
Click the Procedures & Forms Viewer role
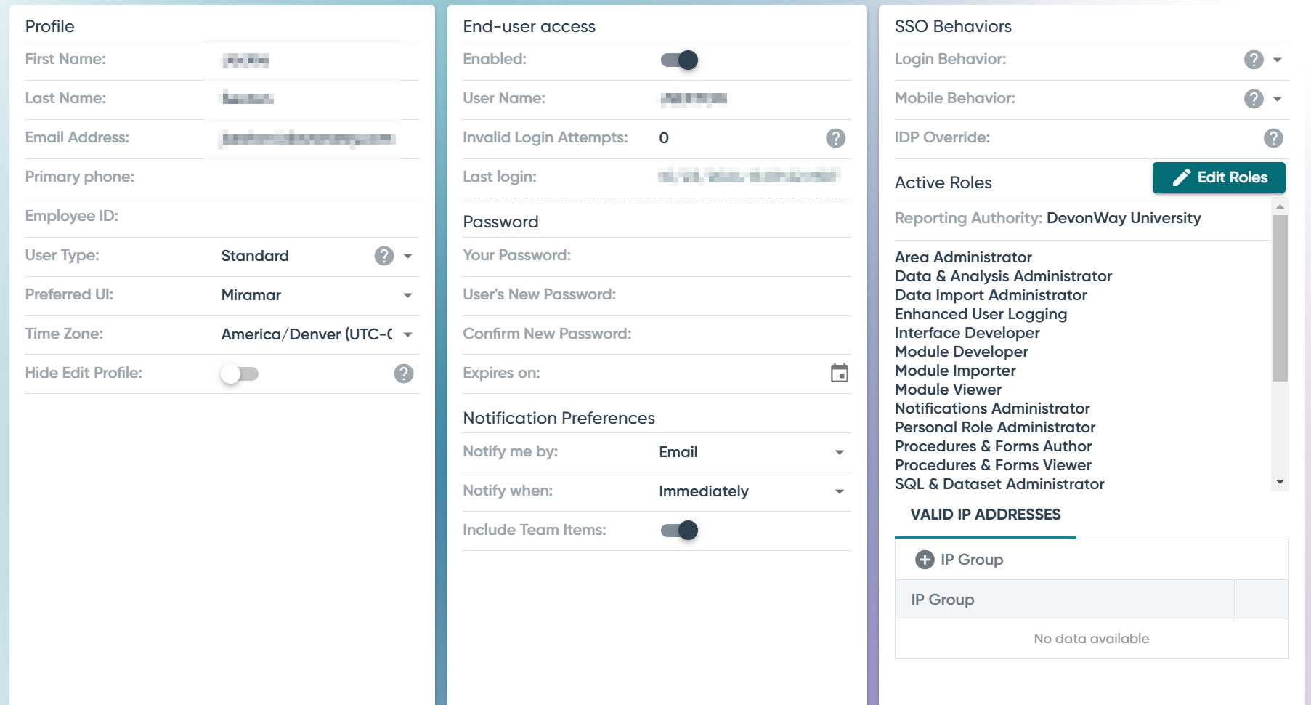(993, 465)
